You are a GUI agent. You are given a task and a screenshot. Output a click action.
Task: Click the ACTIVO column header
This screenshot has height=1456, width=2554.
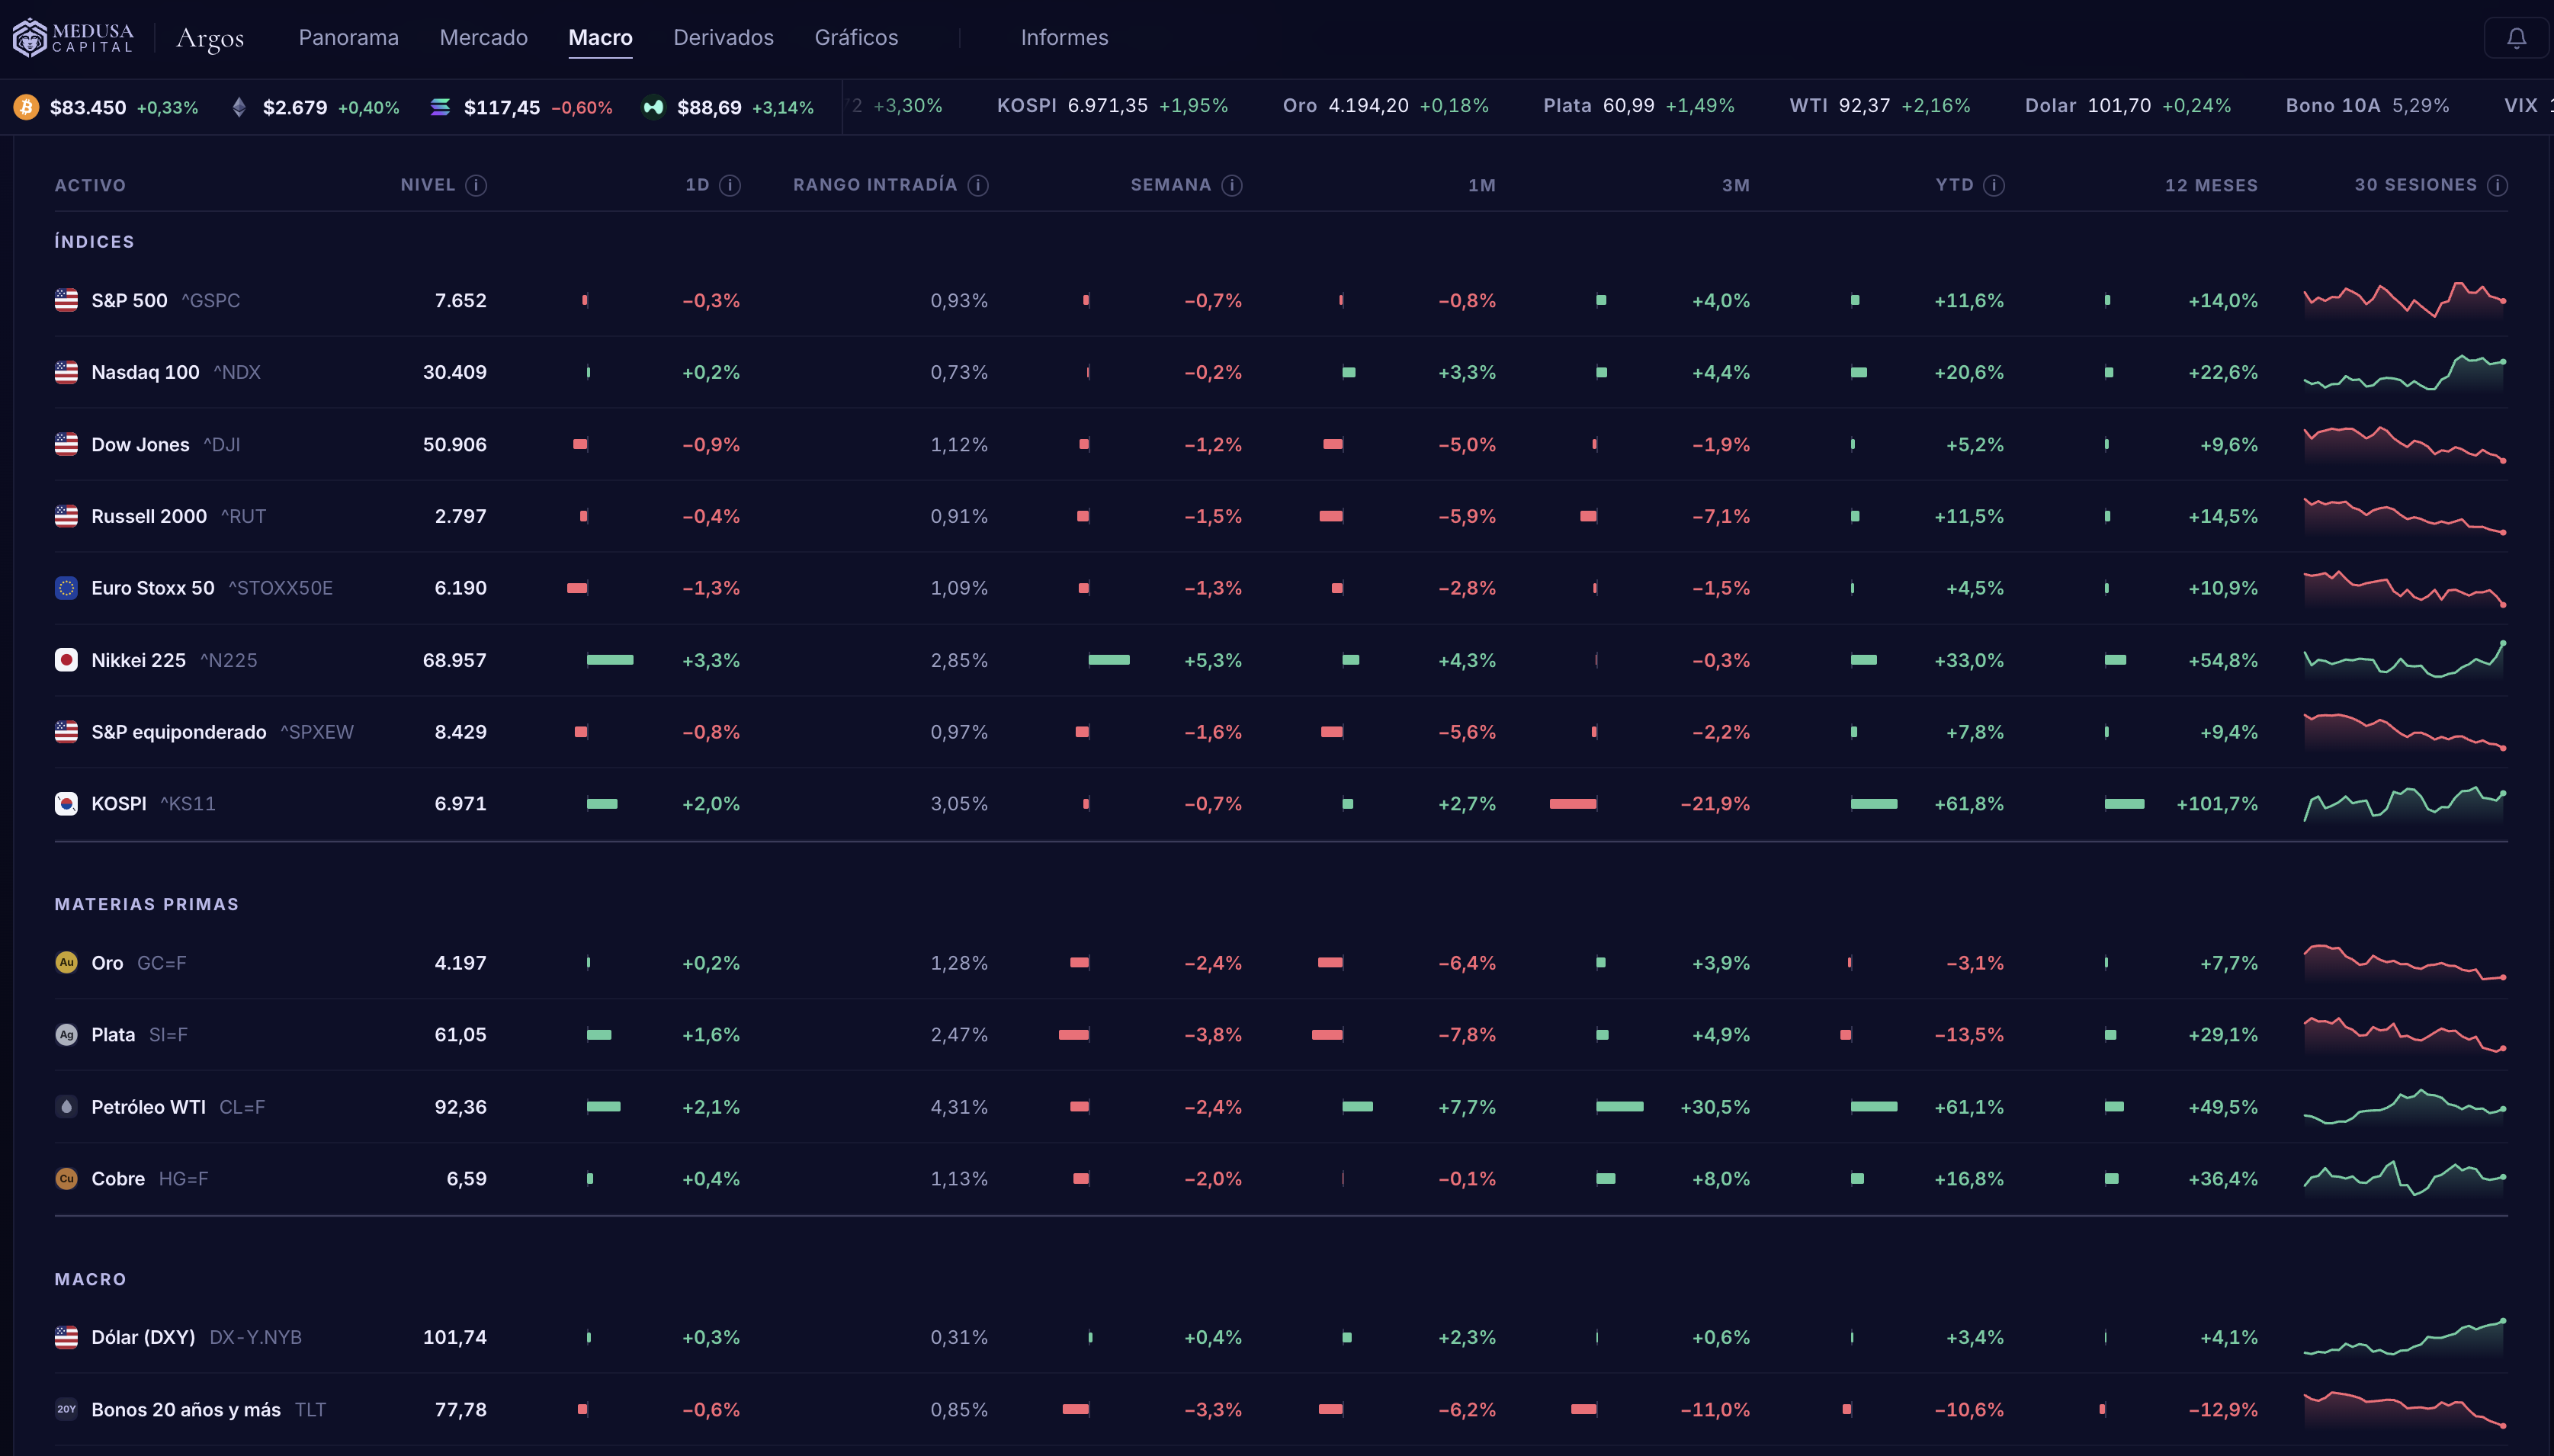pyautogui.click(x=90, y=185)
